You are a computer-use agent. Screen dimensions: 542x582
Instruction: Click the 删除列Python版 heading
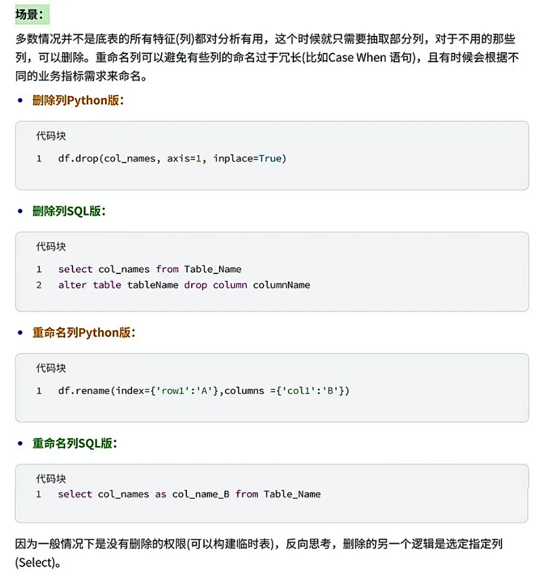click(78, 100)
